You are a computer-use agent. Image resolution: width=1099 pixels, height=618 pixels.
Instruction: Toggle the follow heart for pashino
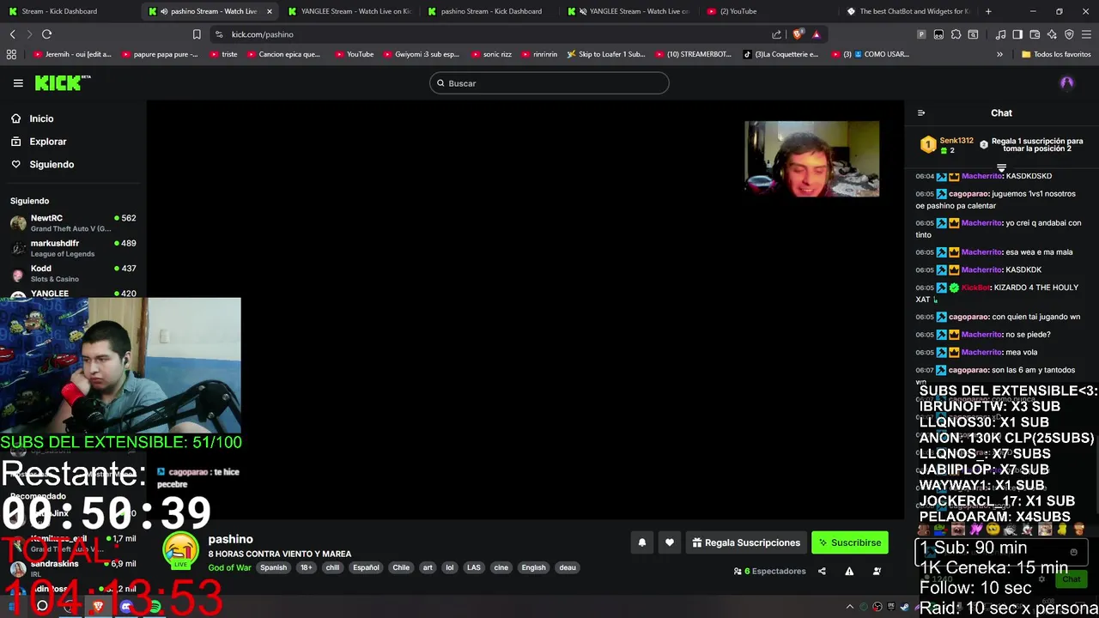click(x=670, y=542)
